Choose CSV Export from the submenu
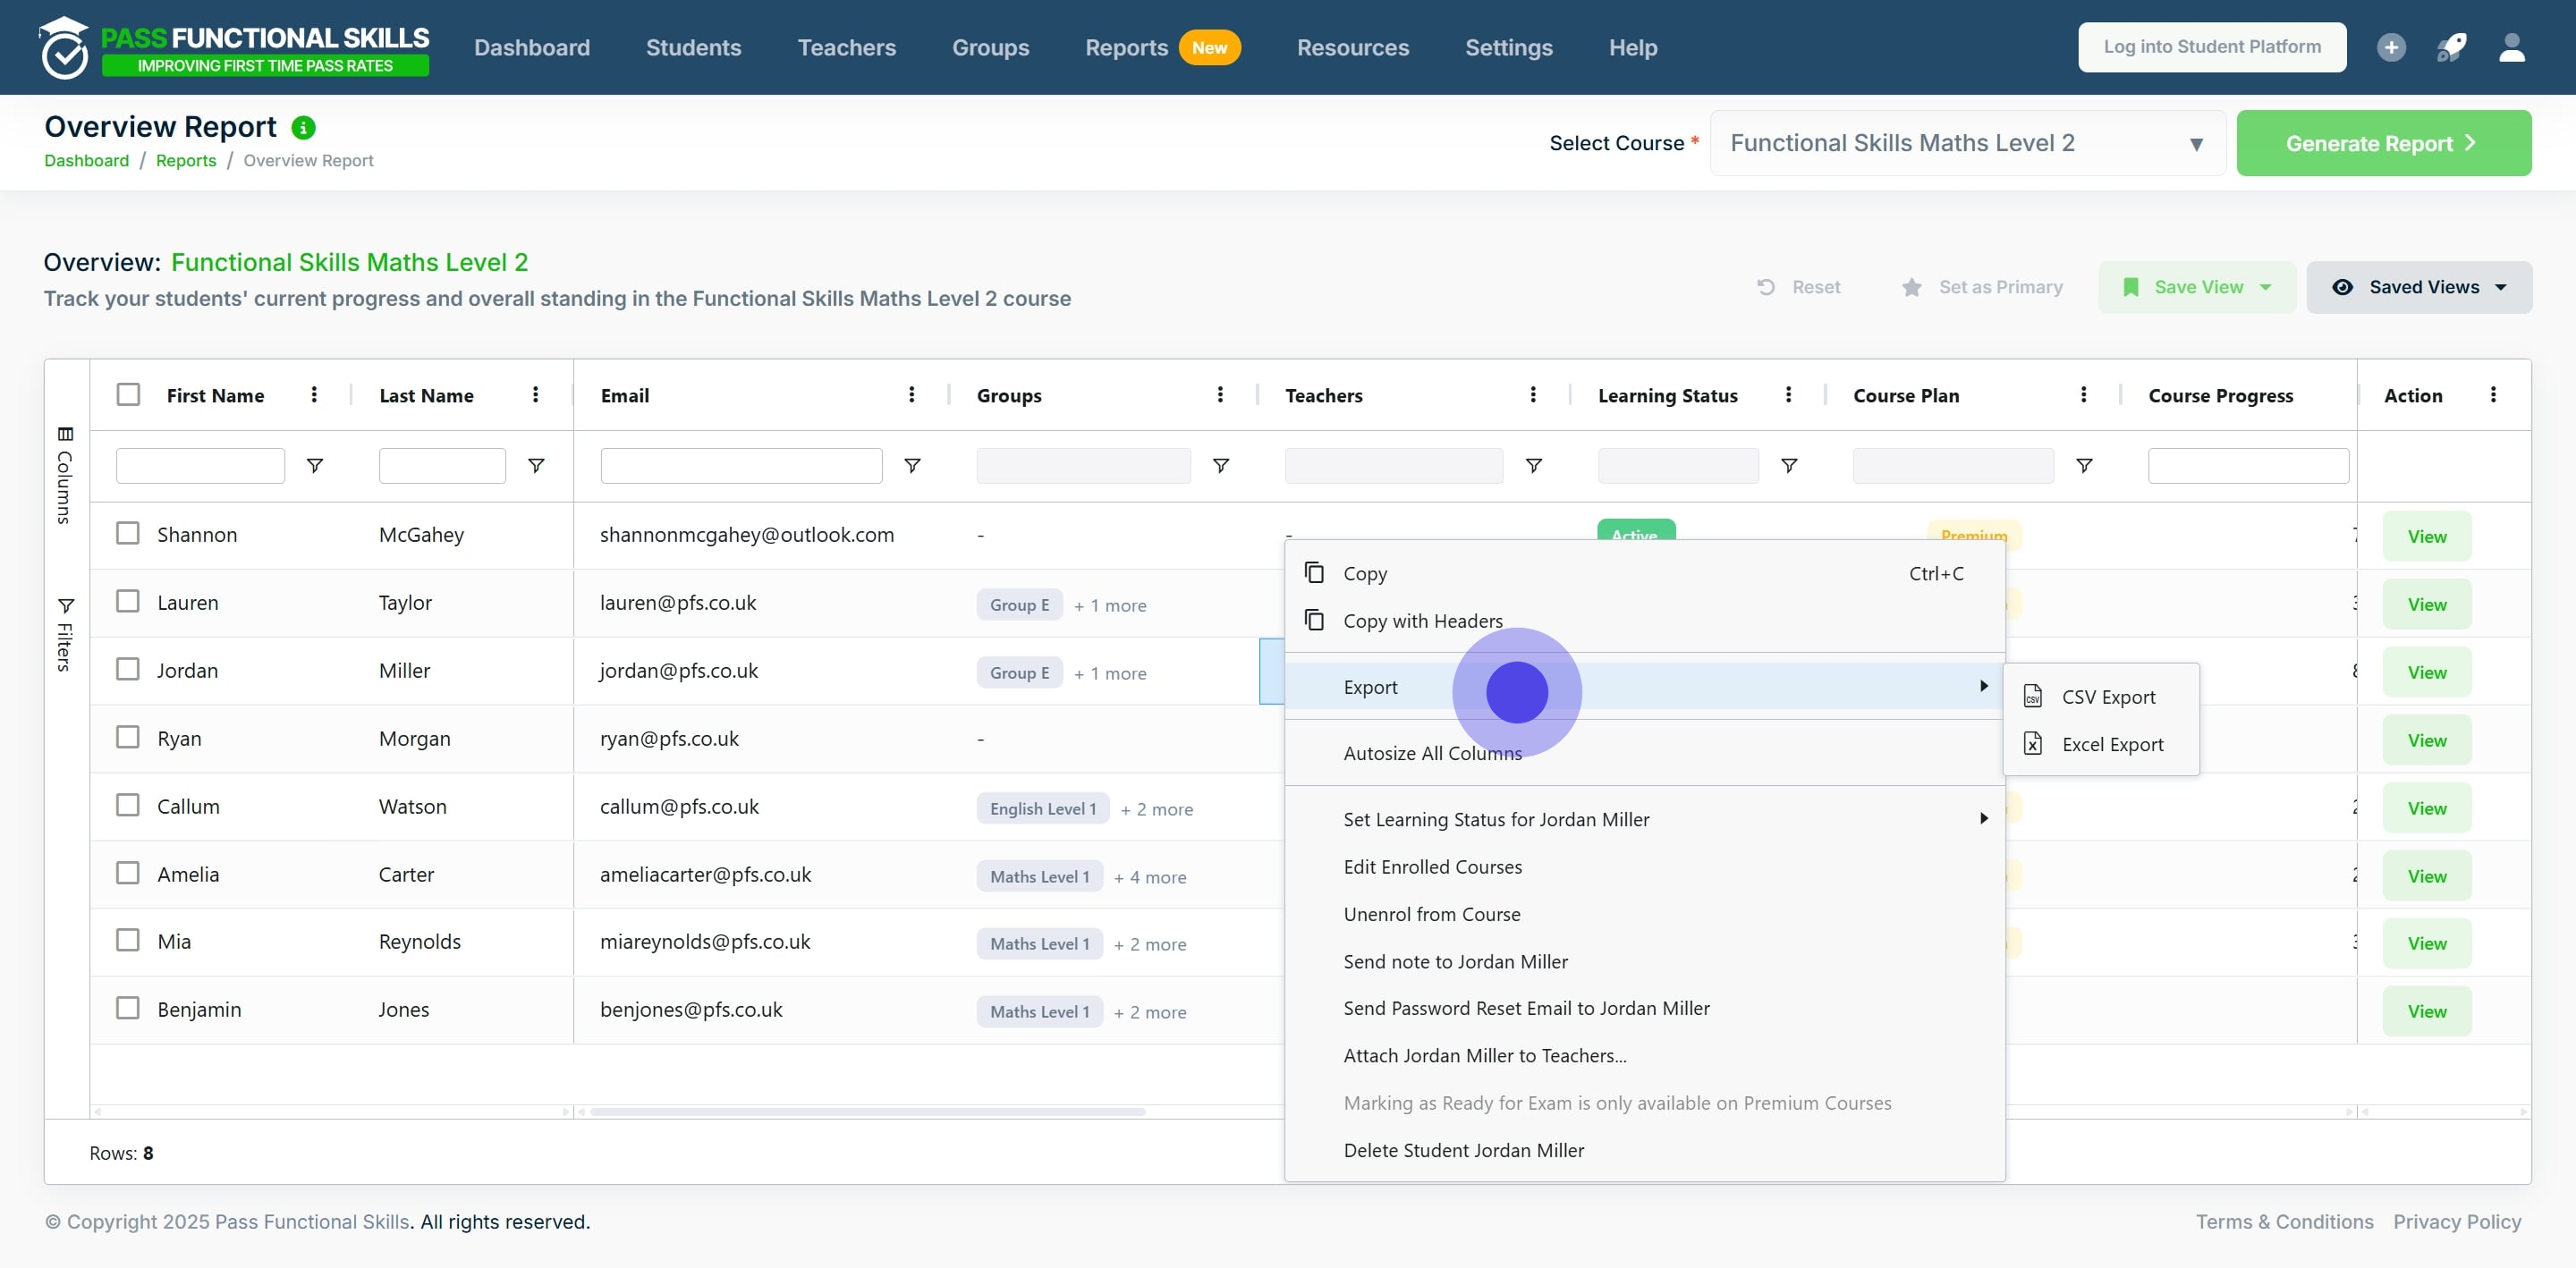The image size is (2576, 1268). coord(2107,697)
